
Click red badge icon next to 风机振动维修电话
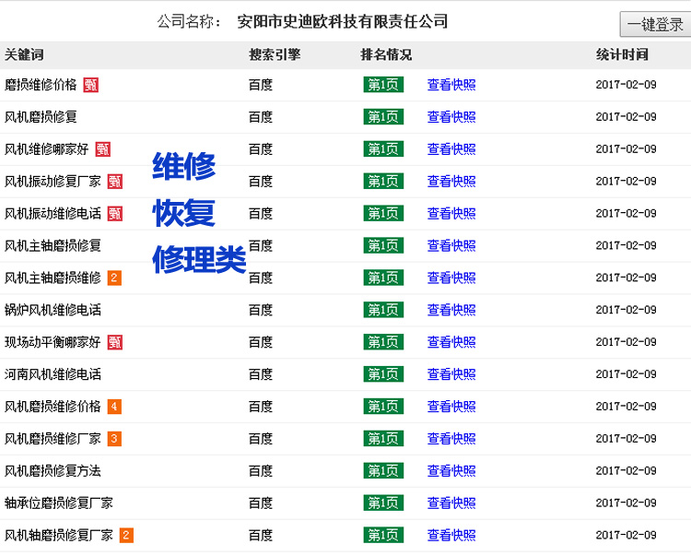(x=114, y=213)
